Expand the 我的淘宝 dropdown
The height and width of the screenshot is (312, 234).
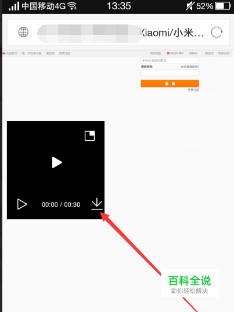tap(156, 53)
